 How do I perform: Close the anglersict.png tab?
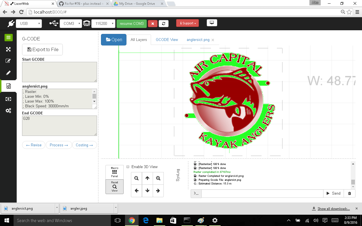pos(213,40)
